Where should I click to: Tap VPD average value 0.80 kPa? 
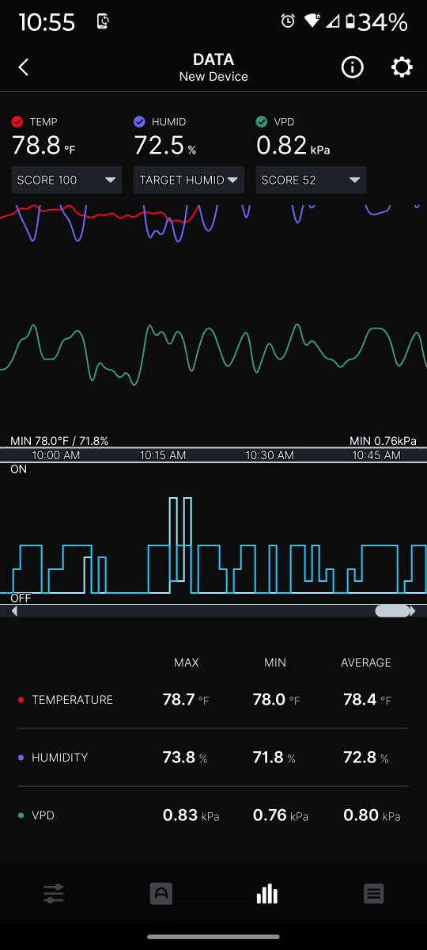pos(372,815)
